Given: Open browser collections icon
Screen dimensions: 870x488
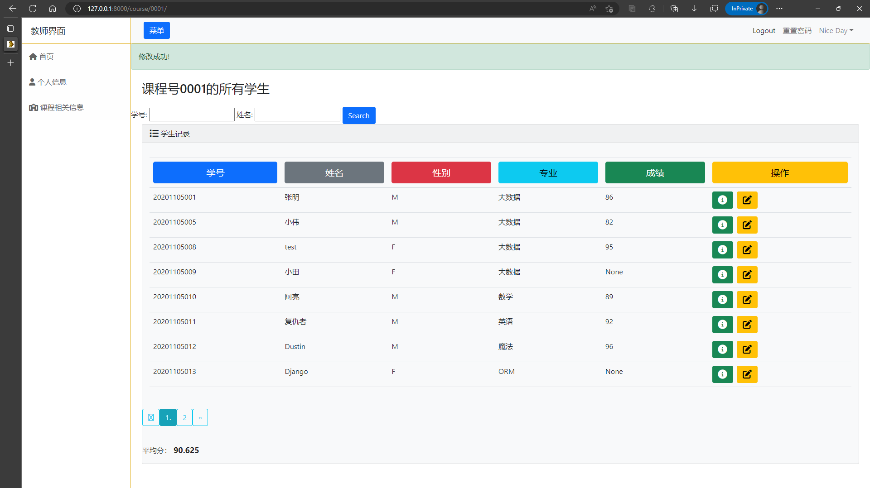Looking at the screenshot, I should pyautogui.click(x=674, y=9).
